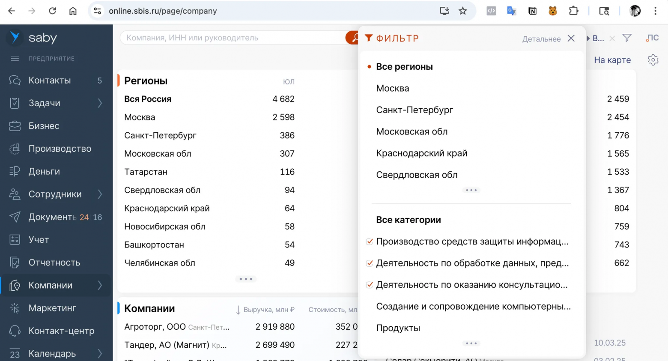Screen dimensions: 668x361
Task: Click the filter funnel icon near На карте
Action: click(x=627, y=38)
